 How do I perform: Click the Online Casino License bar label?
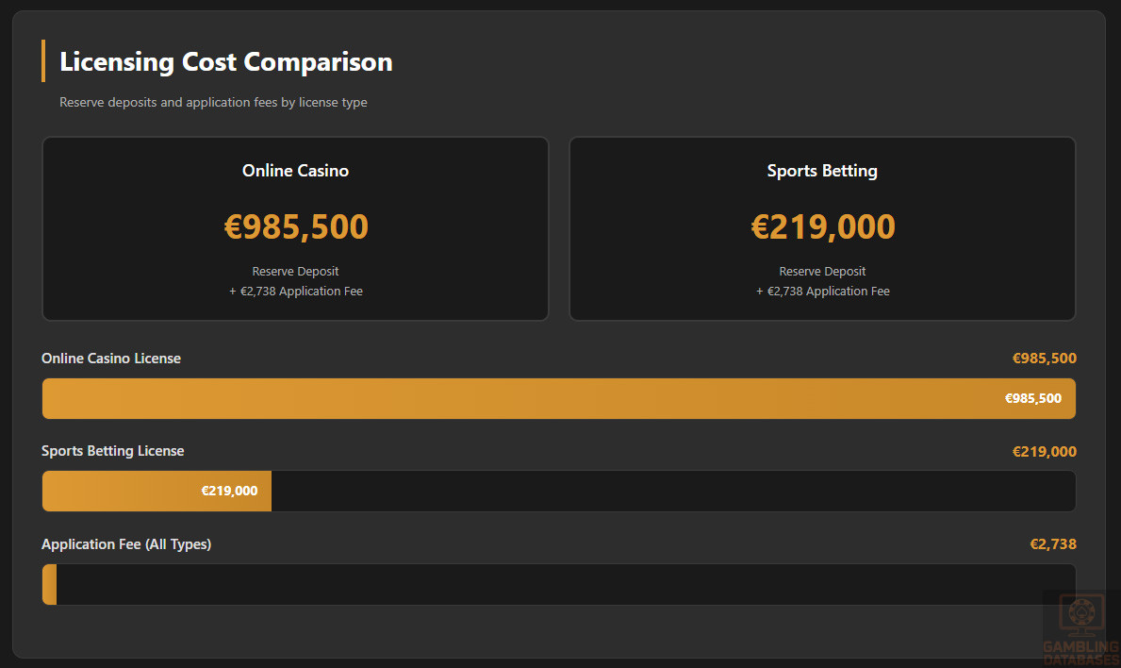[x=111, y=359]
